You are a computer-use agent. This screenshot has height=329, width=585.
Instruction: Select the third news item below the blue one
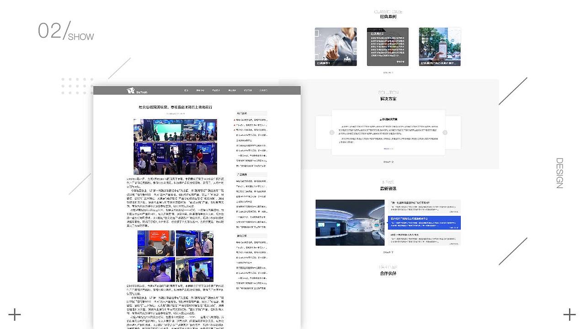(x=424, y=239)
